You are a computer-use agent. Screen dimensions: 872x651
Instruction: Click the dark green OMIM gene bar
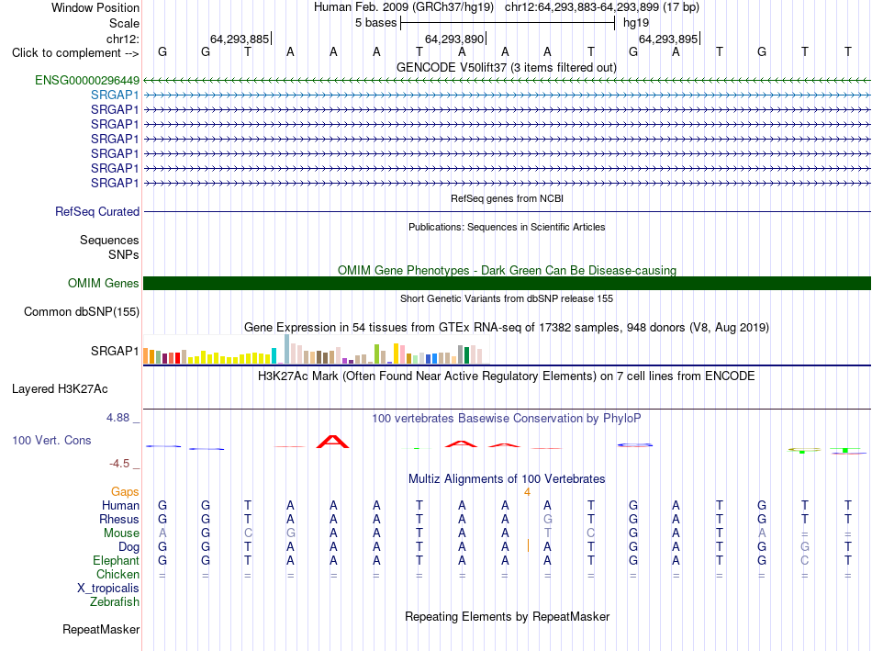tap(507, 283)
